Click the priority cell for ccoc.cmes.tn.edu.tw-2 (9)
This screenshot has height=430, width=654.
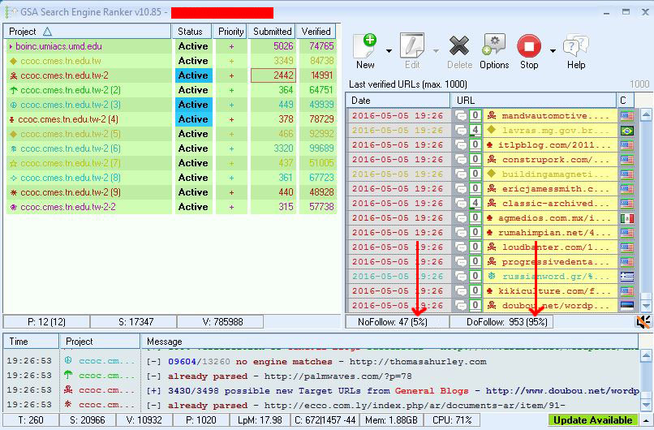(x=231, y=192)
